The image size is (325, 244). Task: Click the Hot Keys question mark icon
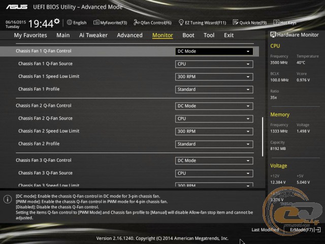(x=276, y=22)
